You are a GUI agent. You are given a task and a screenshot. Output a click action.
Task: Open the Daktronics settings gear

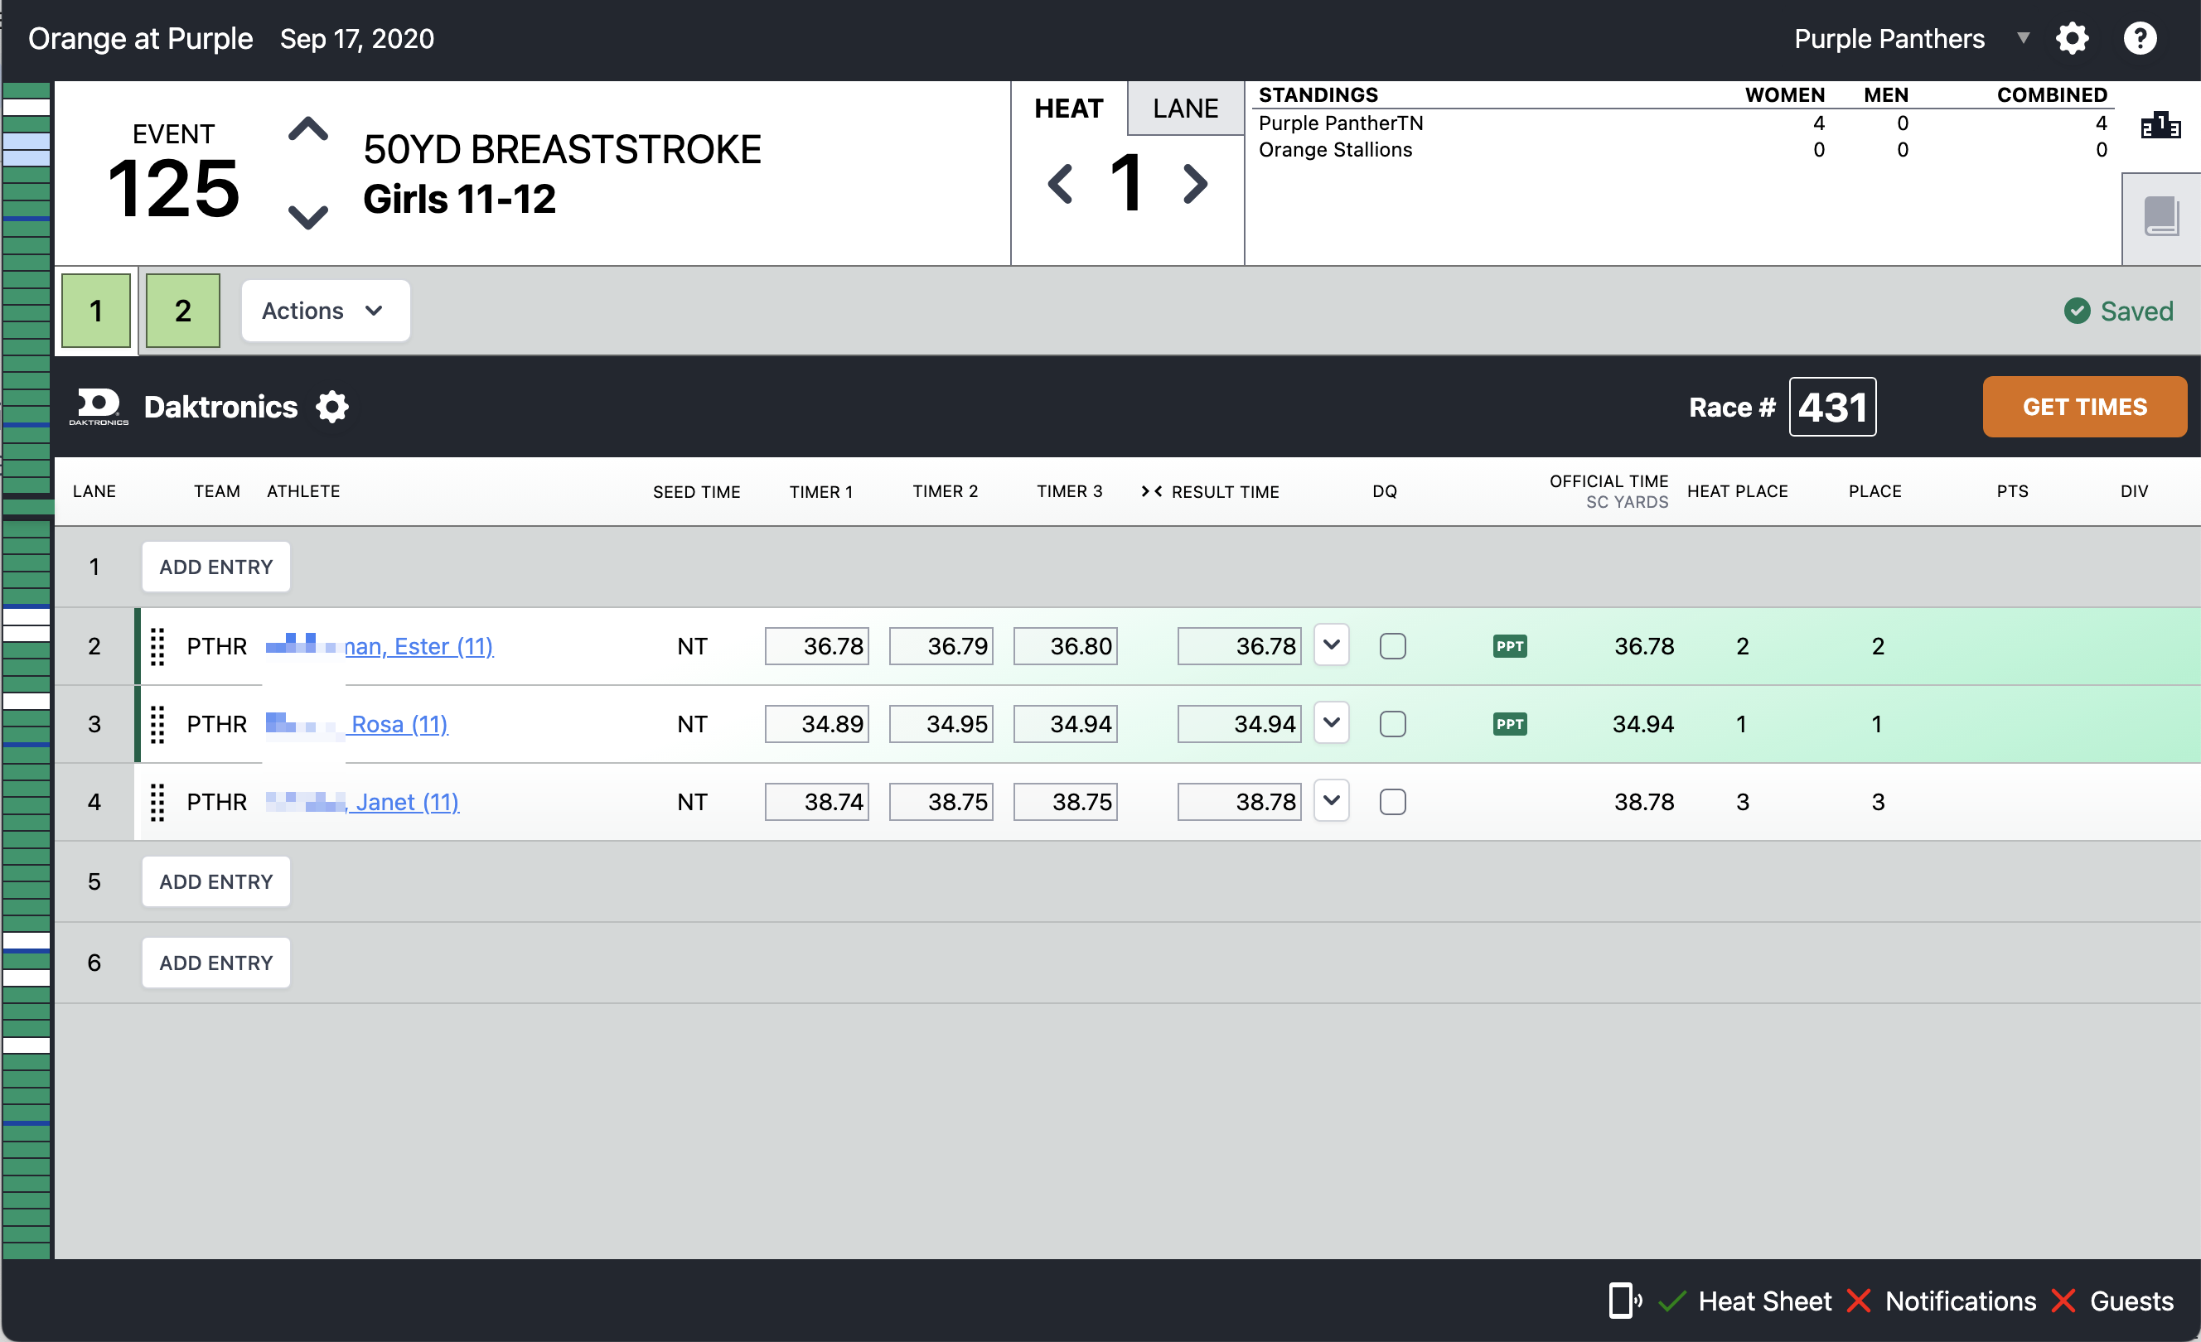coord(332,407)
